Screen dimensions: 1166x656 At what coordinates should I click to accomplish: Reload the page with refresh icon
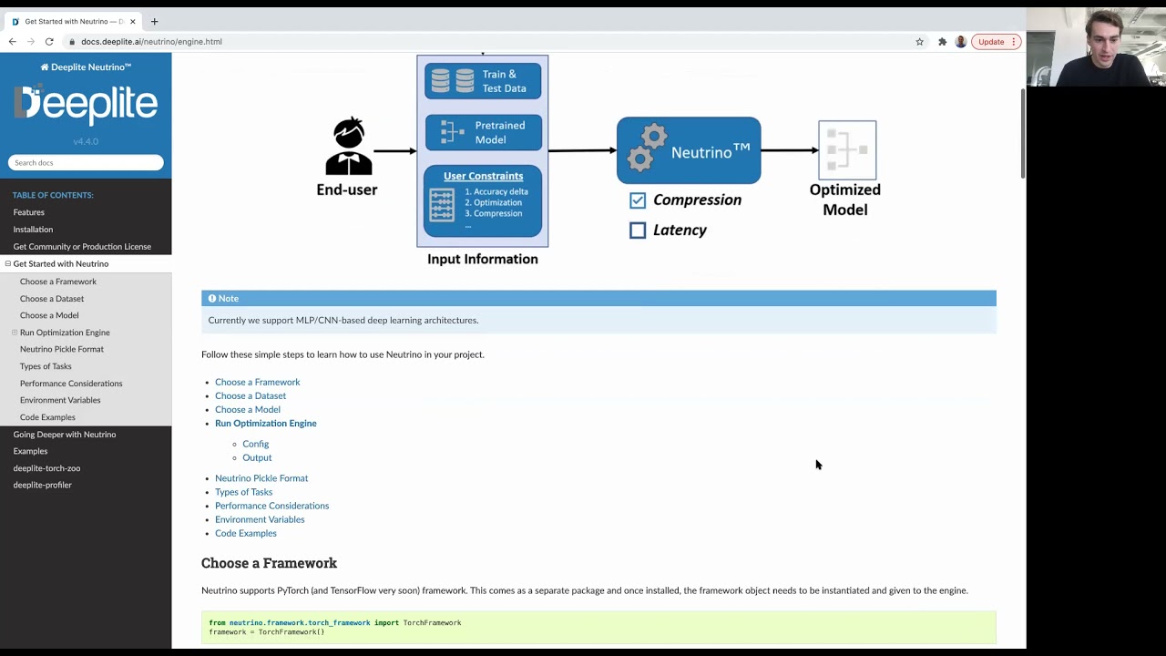[49, 42]
